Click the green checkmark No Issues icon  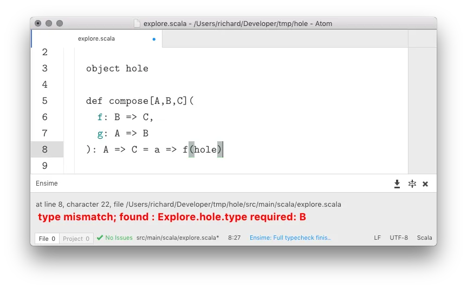tap(100, 238)
